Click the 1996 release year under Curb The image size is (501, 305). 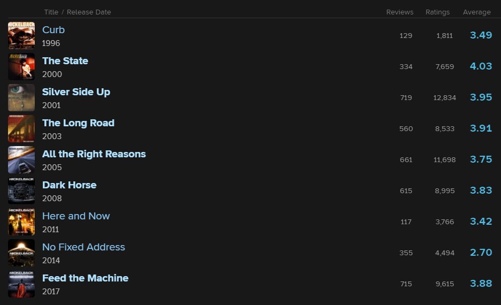[x=51, y=43]
